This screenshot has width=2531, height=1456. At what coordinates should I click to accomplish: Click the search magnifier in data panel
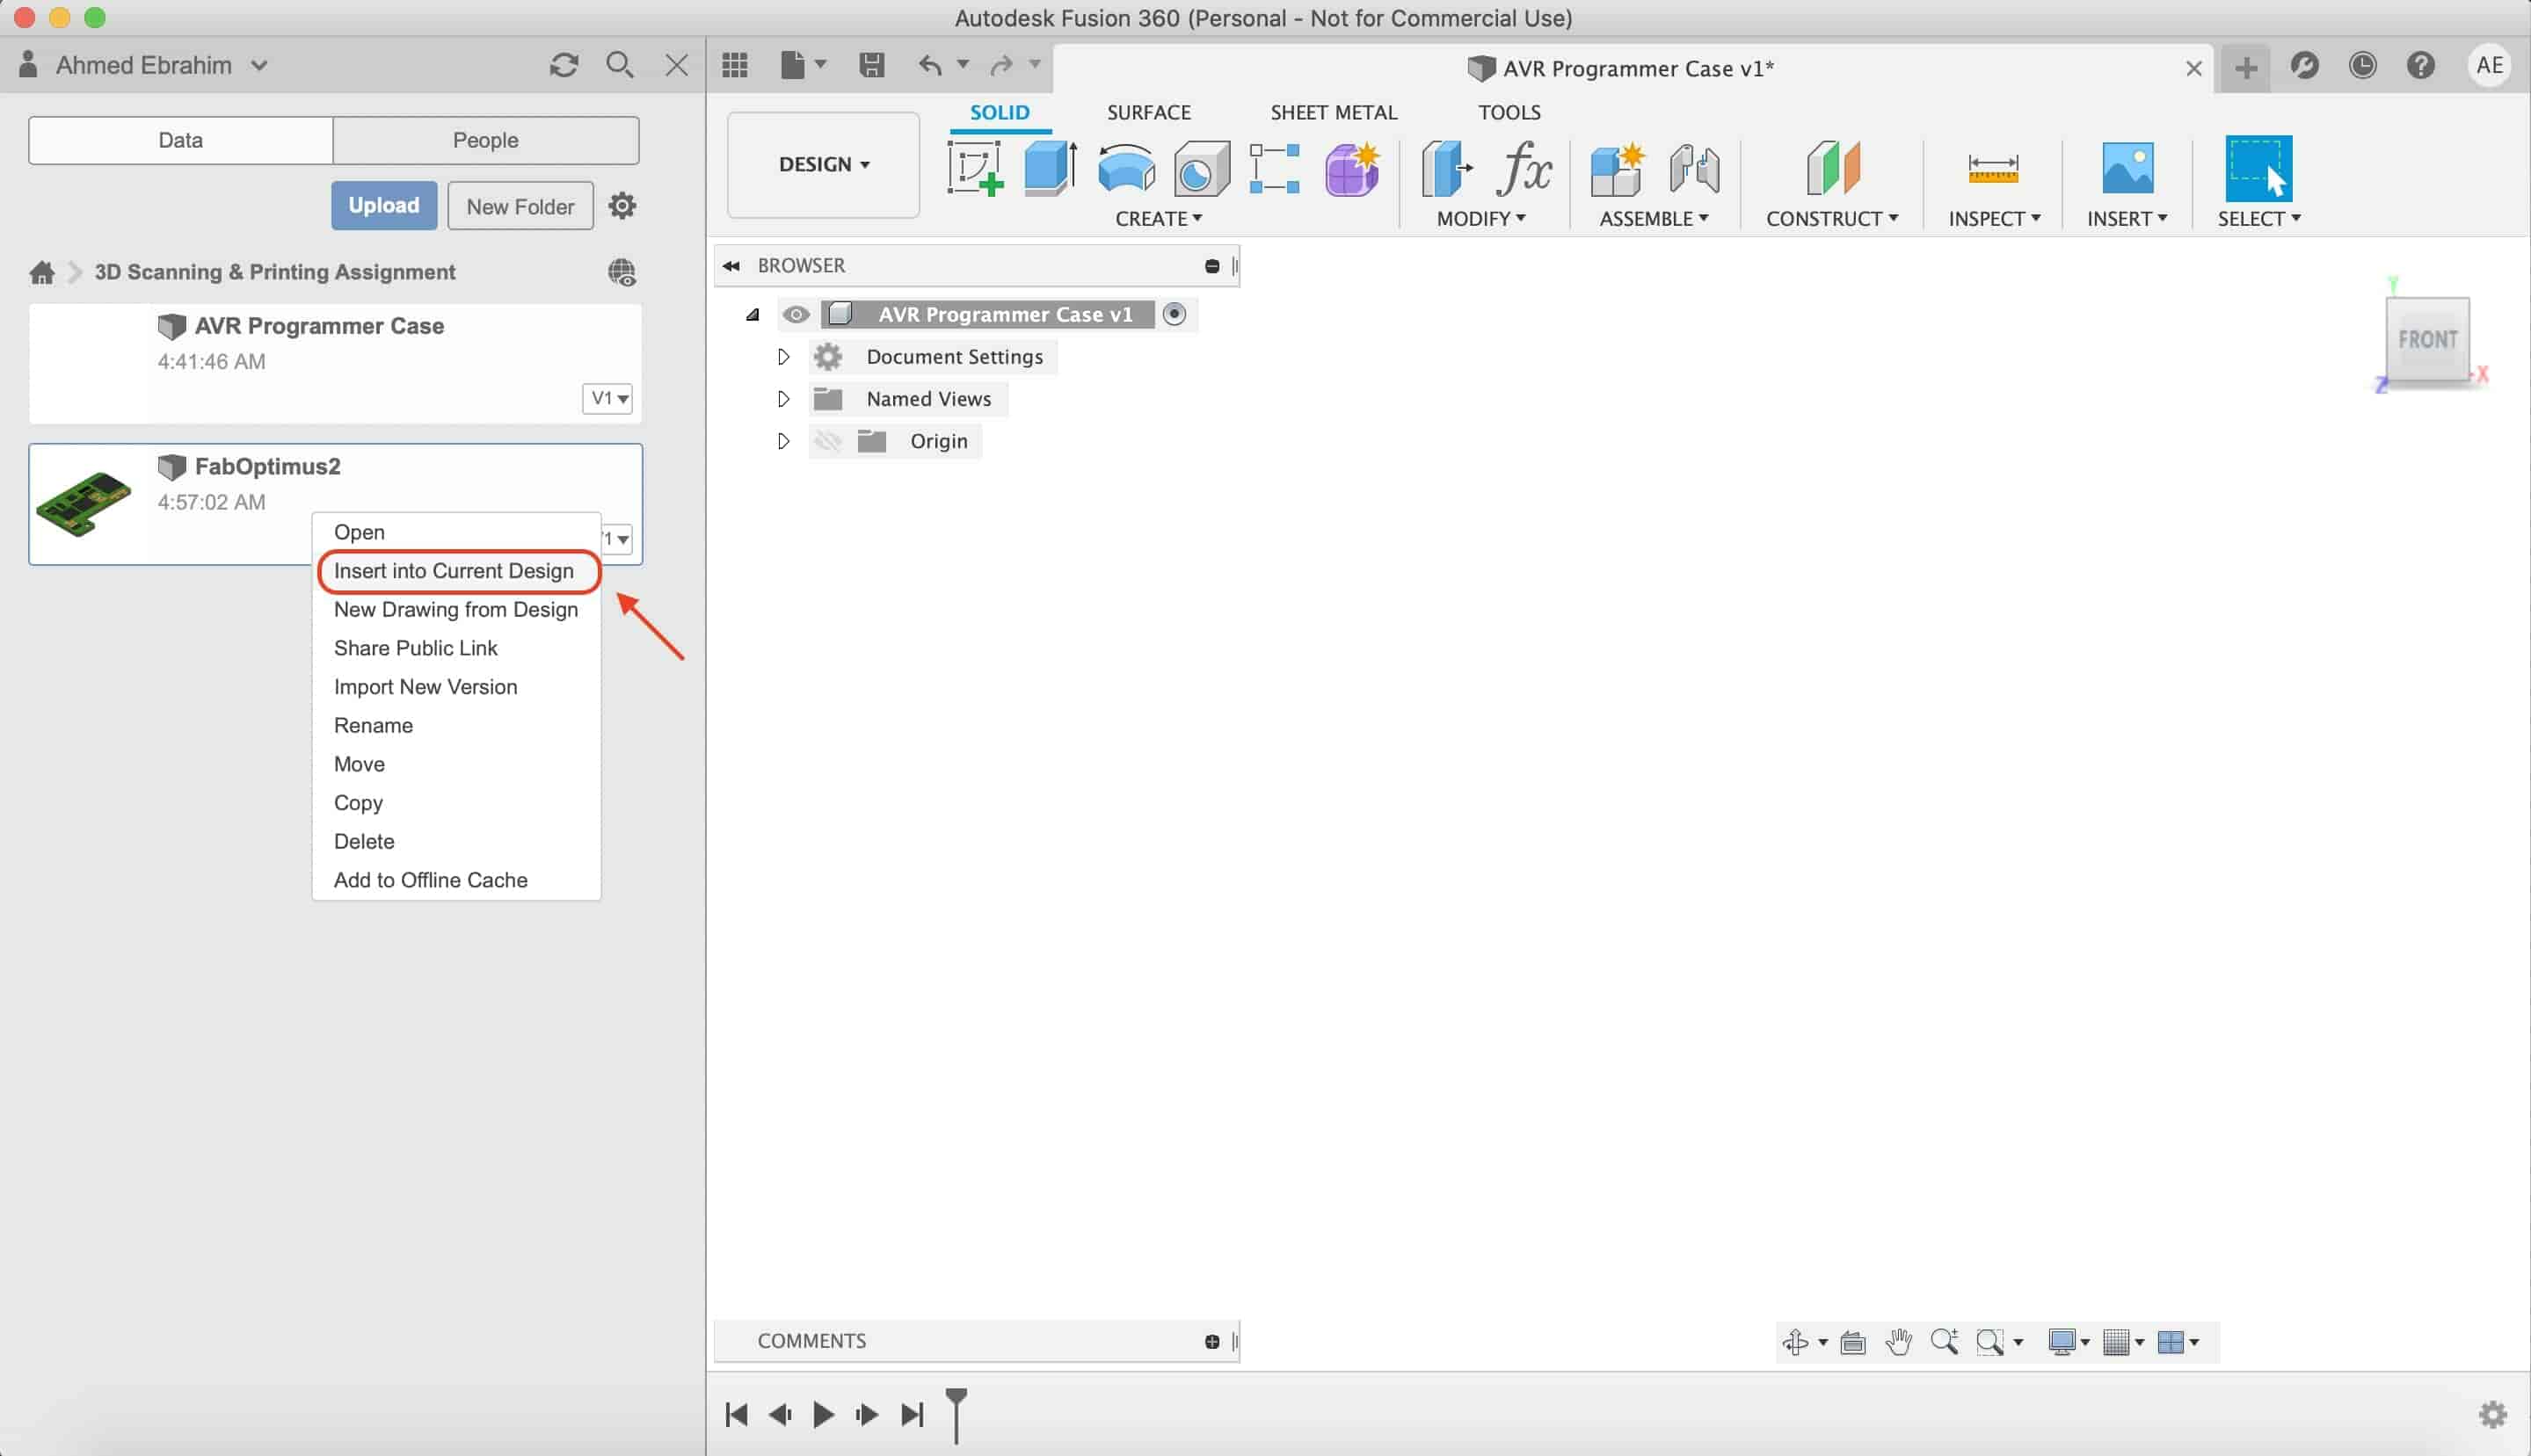pos(619,65)
